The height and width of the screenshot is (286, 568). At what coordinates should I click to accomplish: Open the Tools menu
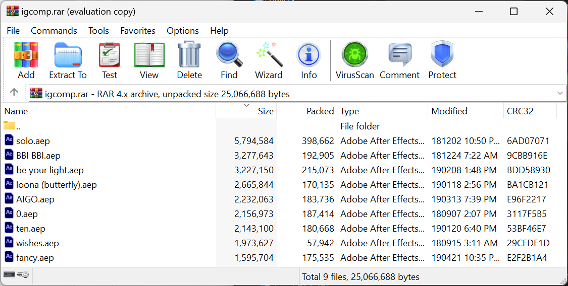click(98, 31)
